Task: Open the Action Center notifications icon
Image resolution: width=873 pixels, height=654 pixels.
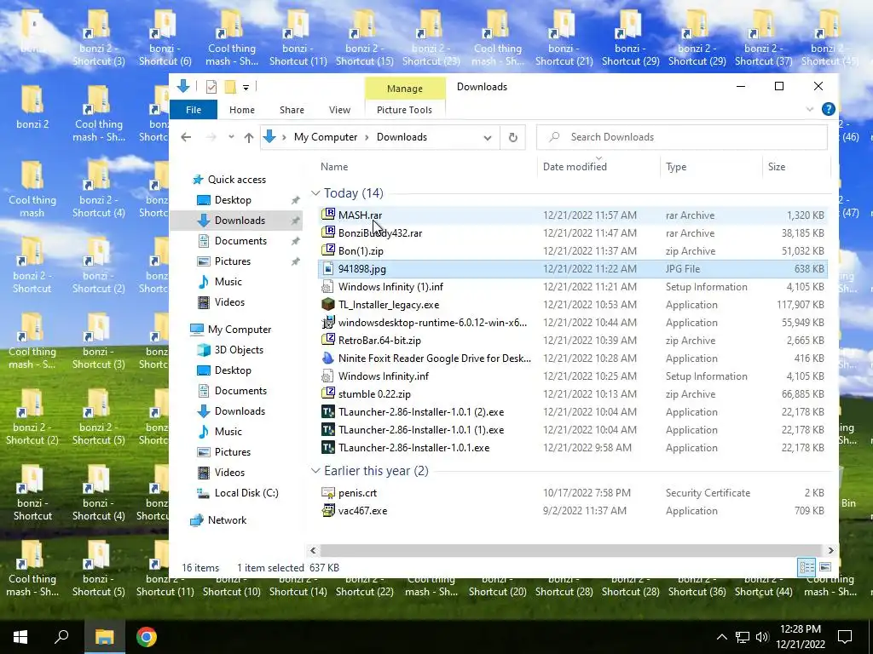Action: pyautogui.click(x=845, y=637)
